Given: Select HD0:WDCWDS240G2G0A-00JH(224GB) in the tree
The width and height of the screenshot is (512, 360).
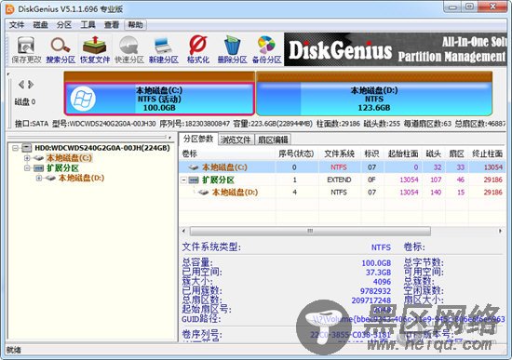Looking at the screenshot, I should [x=102, y=148].
